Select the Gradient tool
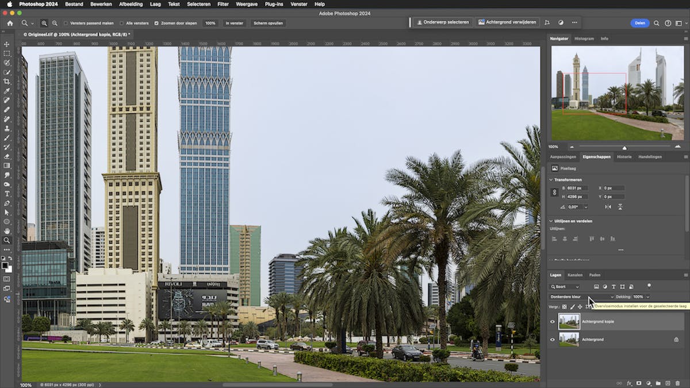The height and width of the screenshot is (388, 690). tap(7, 166)
